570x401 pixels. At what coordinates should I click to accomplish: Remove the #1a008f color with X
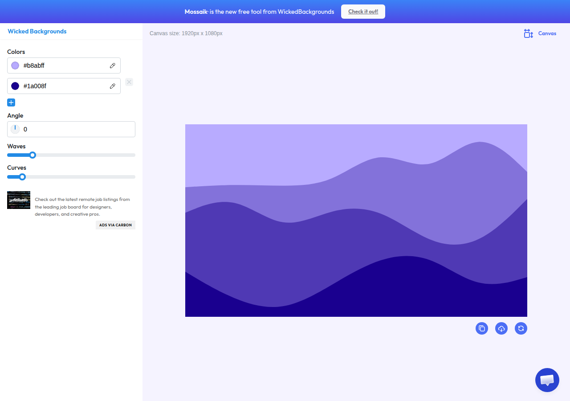[129, 82]
